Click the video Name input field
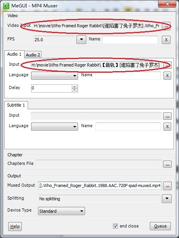Screen dimensions: 179x238 (130, 40)
